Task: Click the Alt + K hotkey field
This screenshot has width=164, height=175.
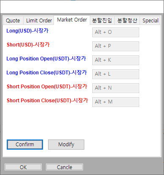Action: [x=116, y=60]
